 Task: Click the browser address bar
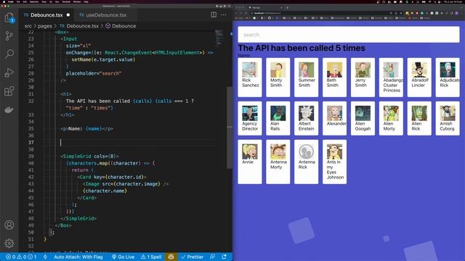tap(320, 13)
